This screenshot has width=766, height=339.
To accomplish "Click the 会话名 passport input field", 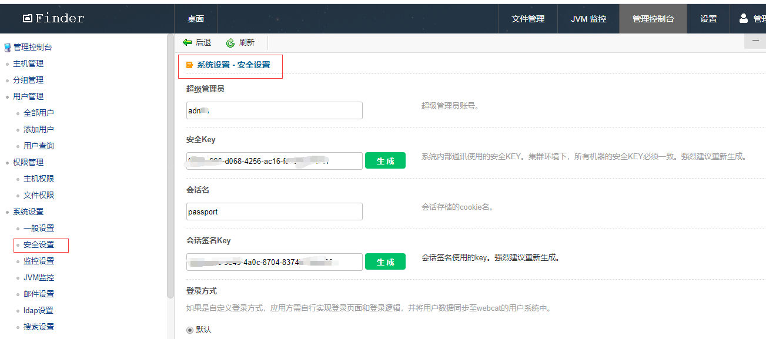I will [x=275, y=212].
